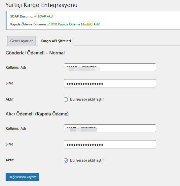Select the Kargo API Şifreleri tab
Image resolution: width=180 pixels, height=186 pixels.
click(56, 41)
